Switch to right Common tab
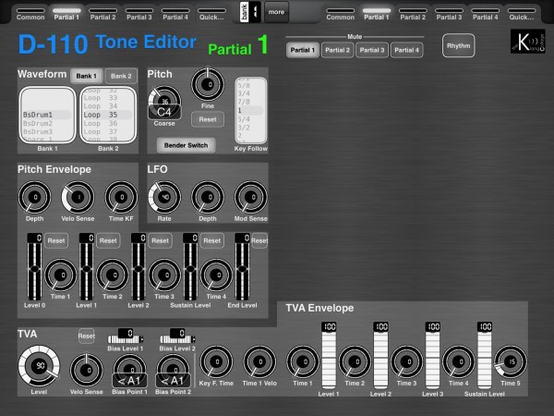The image size is (554, 416). point(340,14)
